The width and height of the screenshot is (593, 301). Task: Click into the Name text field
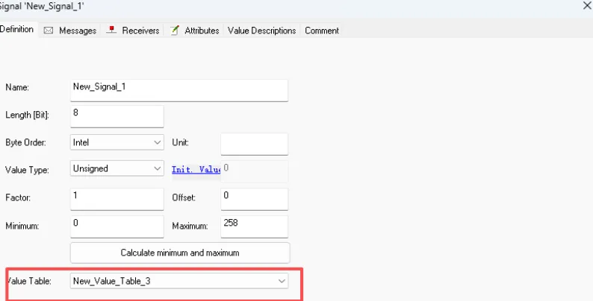[179, 89]
